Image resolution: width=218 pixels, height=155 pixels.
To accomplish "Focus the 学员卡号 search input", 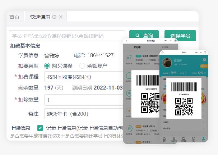I will (x=67, y=36).
